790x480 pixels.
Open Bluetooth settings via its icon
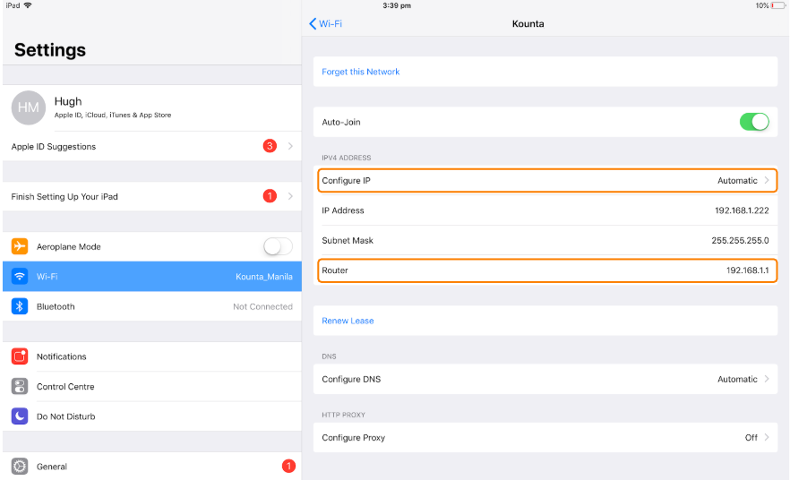coord(20,306)
